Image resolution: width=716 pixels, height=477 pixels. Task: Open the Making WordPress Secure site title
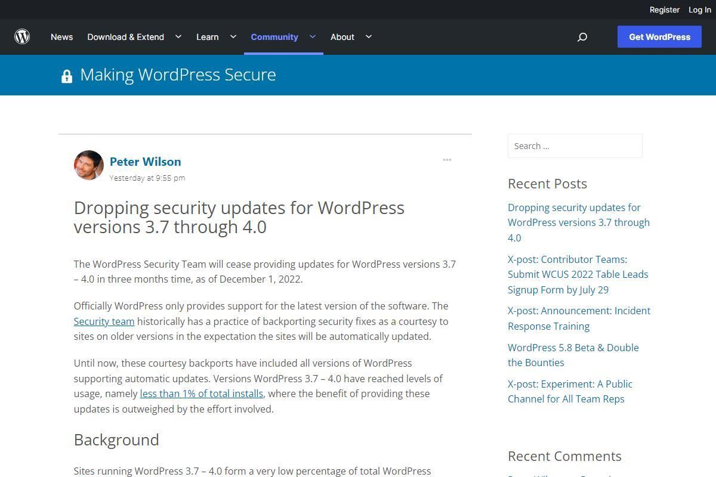[x=178, y=75]
